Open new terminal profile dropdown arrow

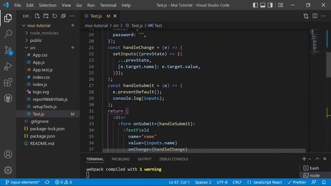point(310,159)
